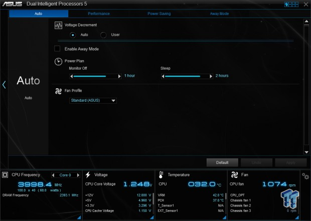Image resolution: width=311 pixels, height=221 pixels.
Task: Click the ASUS logo
Action: click(13, 4)
